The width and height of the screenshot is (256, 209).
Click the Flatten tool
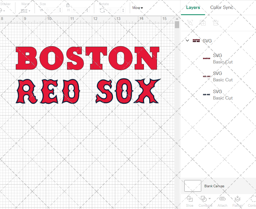238,202
